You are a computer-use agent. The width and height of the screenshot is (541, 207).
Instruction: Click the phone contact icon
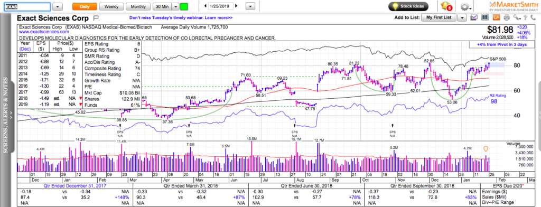(x=533, y=17)
